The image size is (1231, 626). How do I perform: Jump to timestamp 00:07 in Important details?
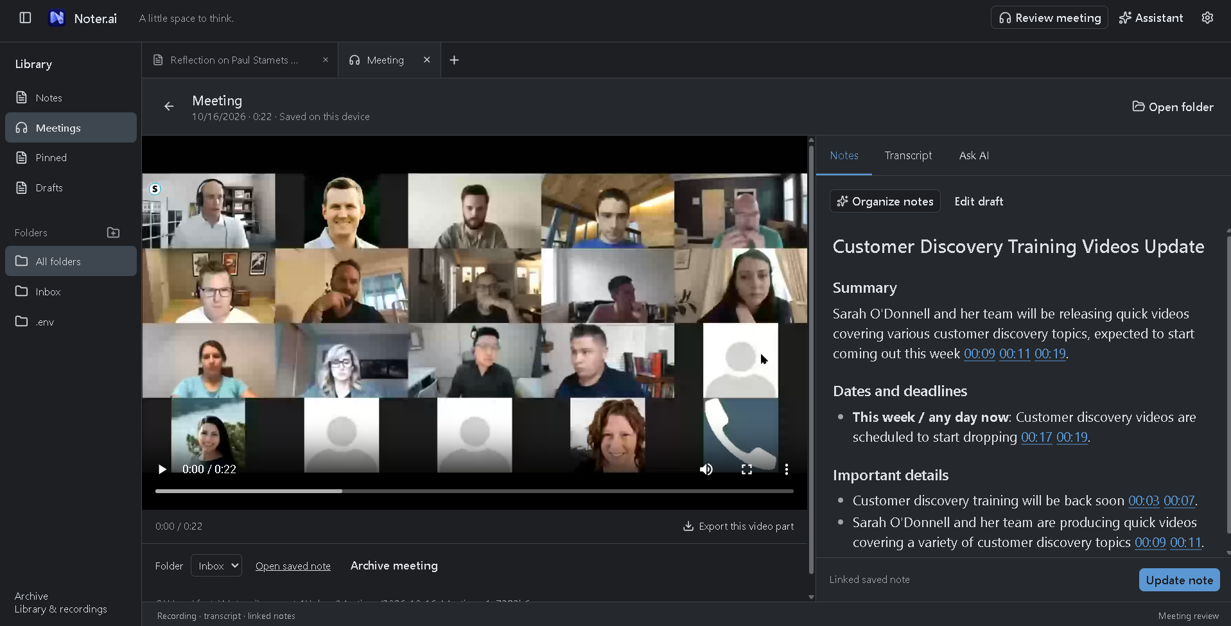1179,501
